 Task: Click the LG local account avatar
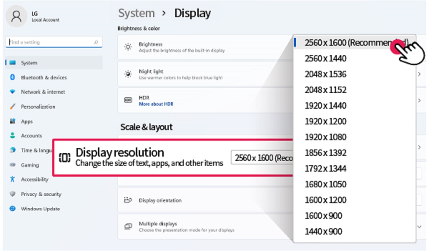click(x=16, y=16)
